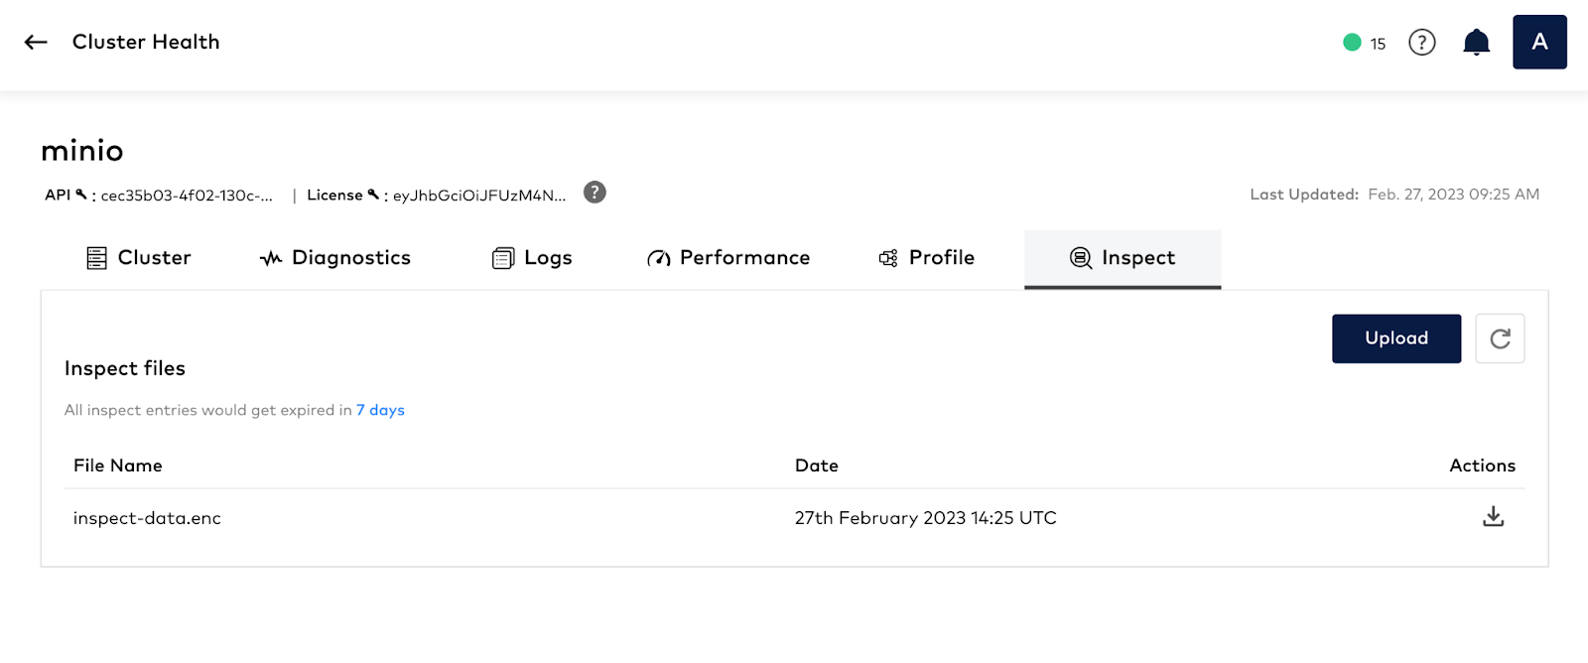
Task: Download the inspect-data.enc file
Action: pyautogui.click(x=1493, y=517)
